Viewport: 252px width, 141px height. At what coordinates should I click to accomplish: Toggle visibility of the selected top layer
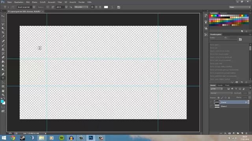tap(212, 102)
